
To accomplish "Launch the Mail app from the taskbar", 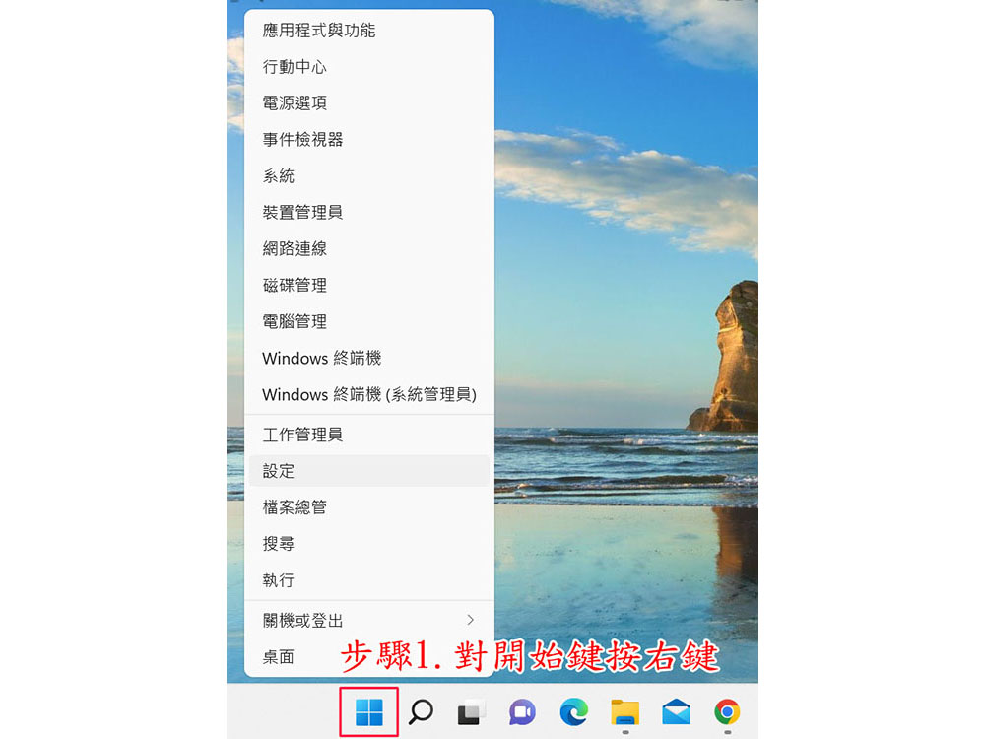I will (676, 711).
